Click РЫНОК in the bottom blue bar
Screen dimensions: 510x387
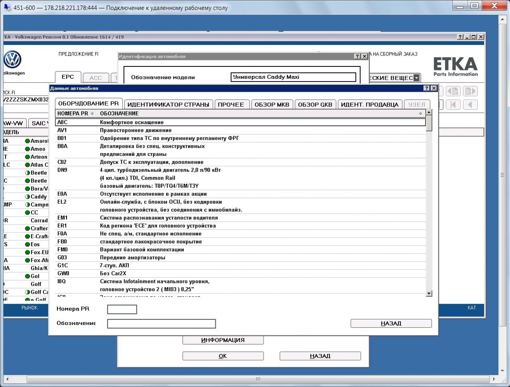pyautogui.click(x=30, y=308)
